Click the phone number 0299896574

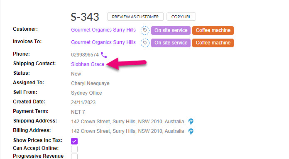[85, 55]
